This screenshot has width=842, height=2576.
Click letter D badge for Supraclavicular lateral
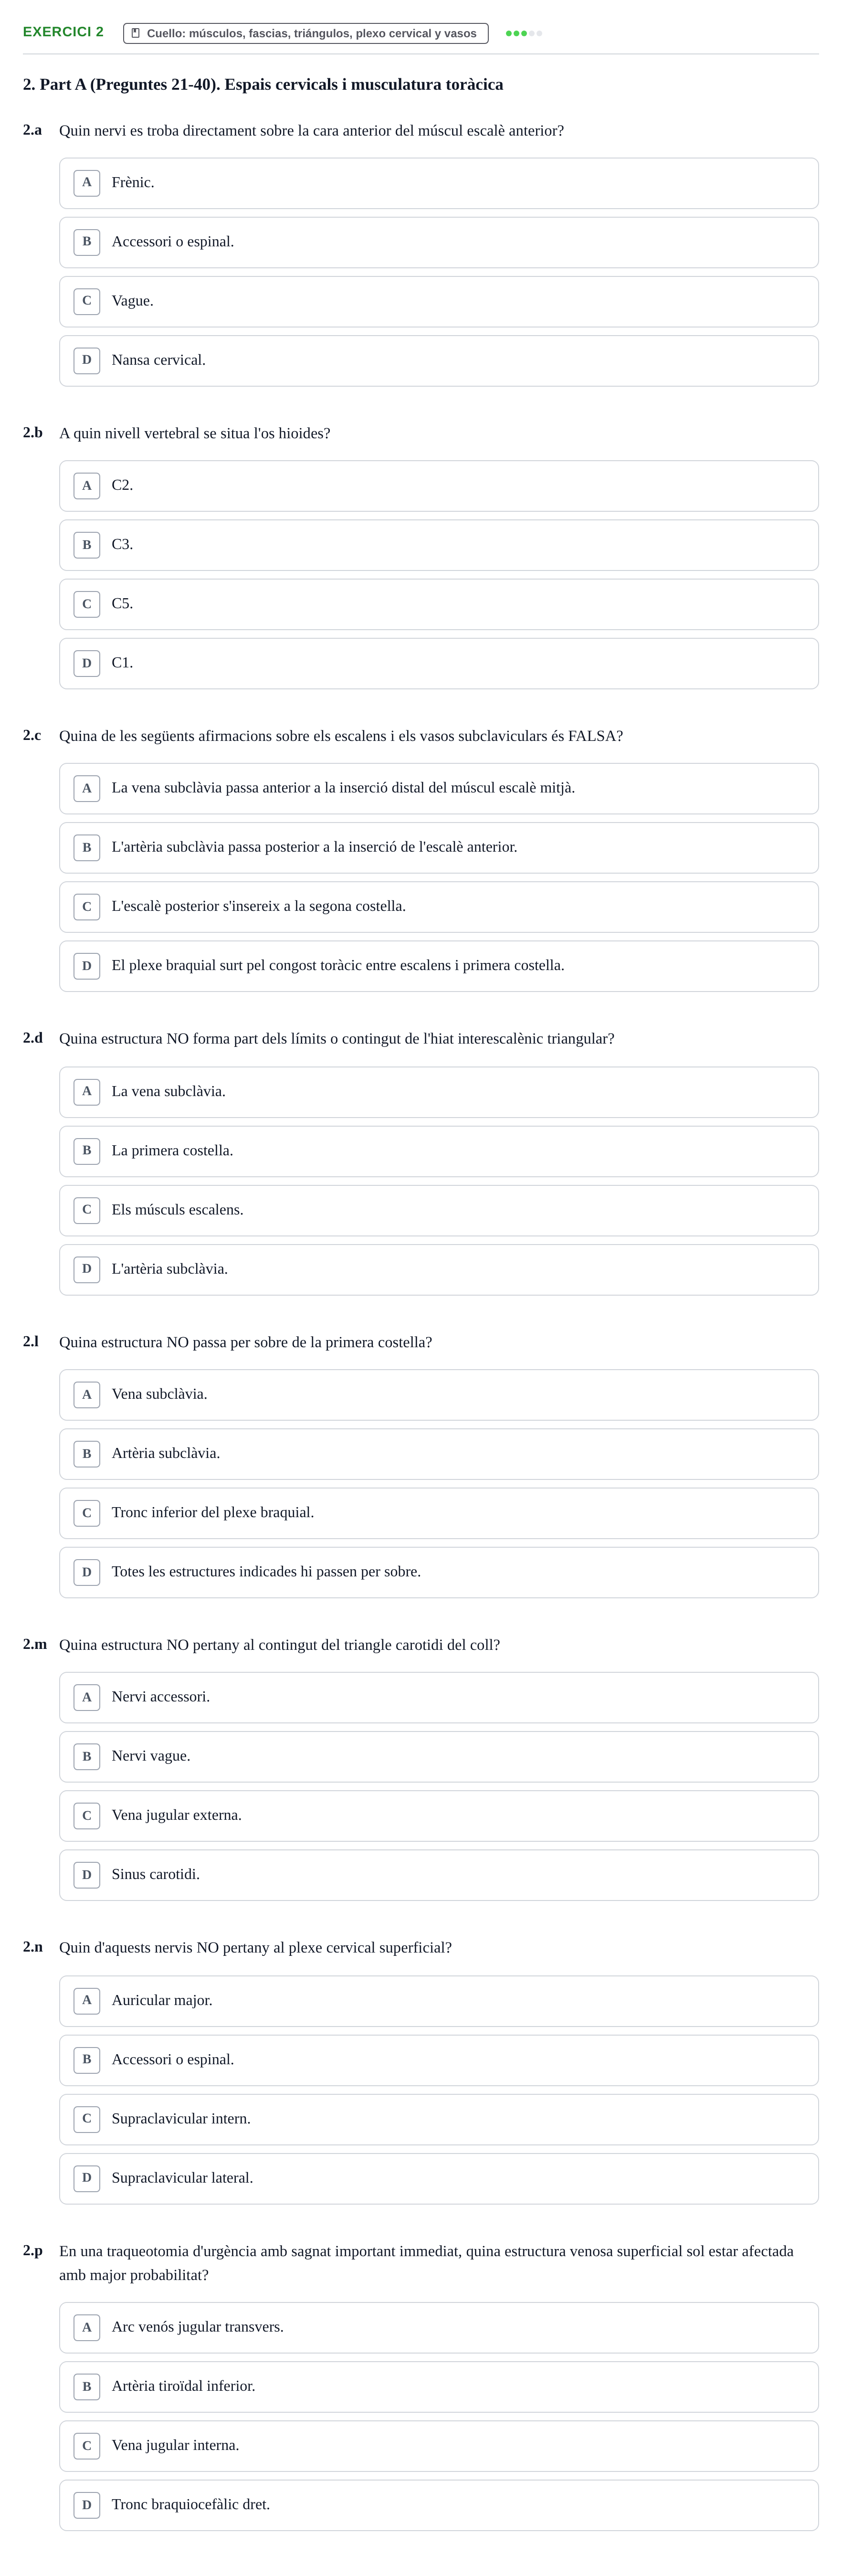pos(87,2178)
